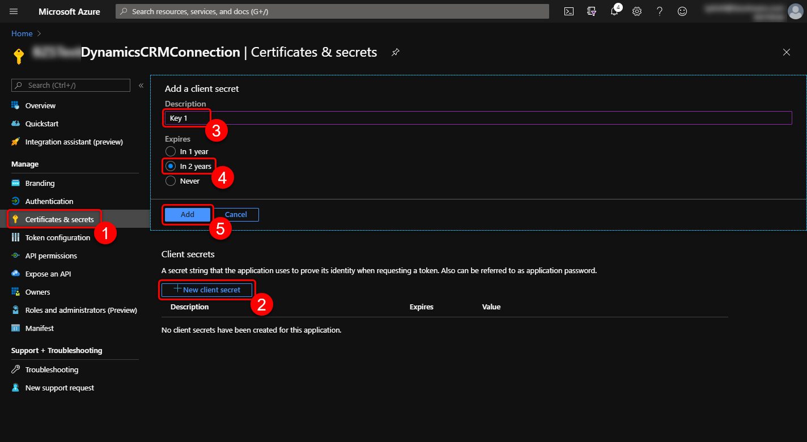The height and width of the screenshot is (442, 807).
Task: Click New client secret
Action: [x=207, y=290]
